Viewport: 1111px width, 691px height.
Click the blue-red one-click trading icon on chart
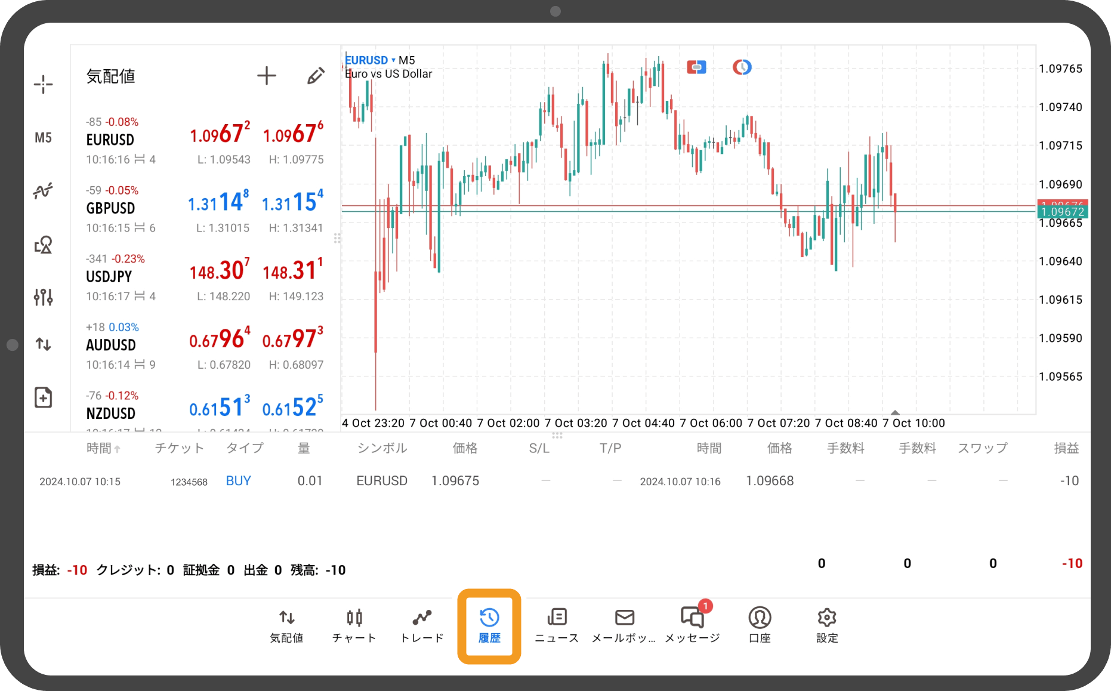tap(696, 67)
